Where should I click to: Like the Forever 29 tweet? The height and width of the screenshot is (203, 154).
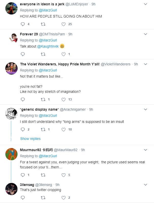pyautogui.click(x=64, y=54)
